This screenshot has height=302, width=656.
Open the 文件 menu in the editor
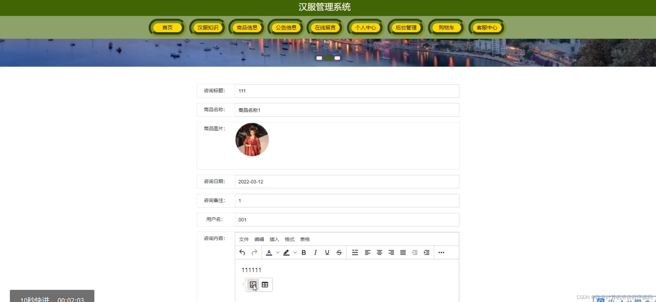click(244, 239)
